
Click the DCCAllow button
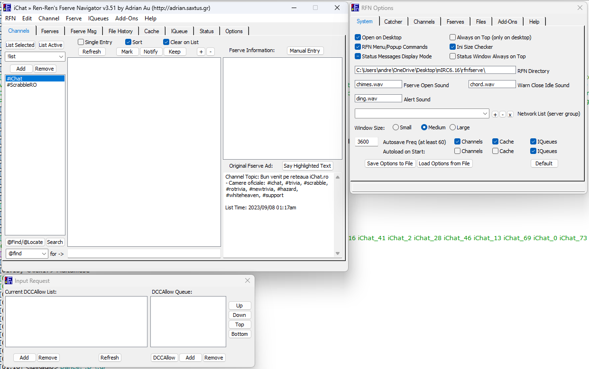(165, 358)
